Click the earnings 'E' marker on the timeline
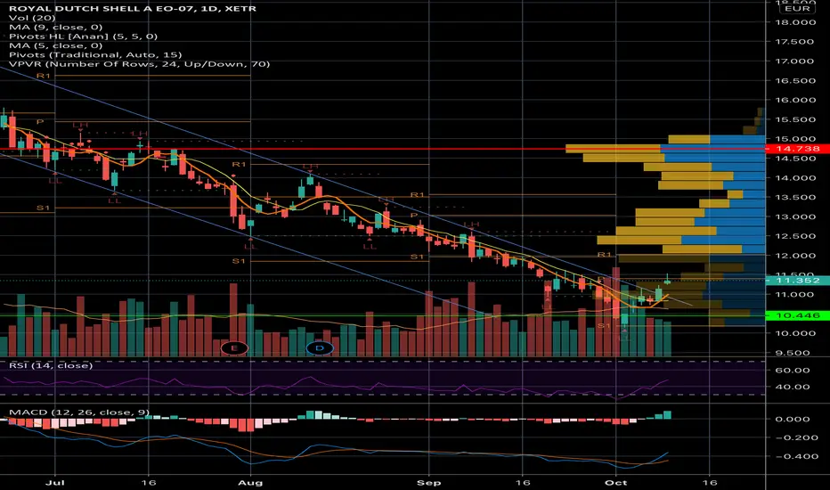 [234, 348]
